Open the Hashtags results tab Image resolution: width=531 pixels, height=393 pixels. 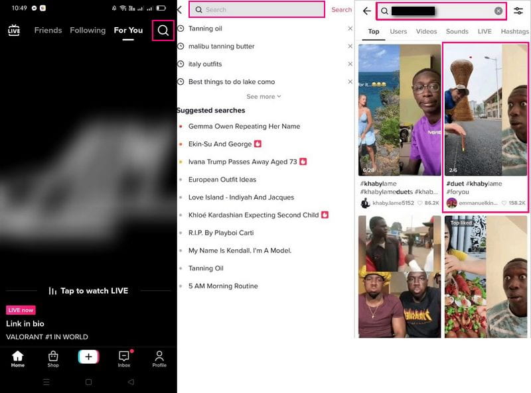[x=515, y=31]
